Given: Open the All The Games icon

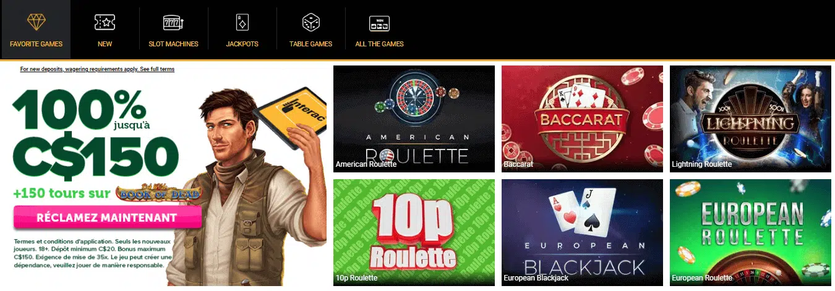Looking at the screenshot, I should (379, 23).
